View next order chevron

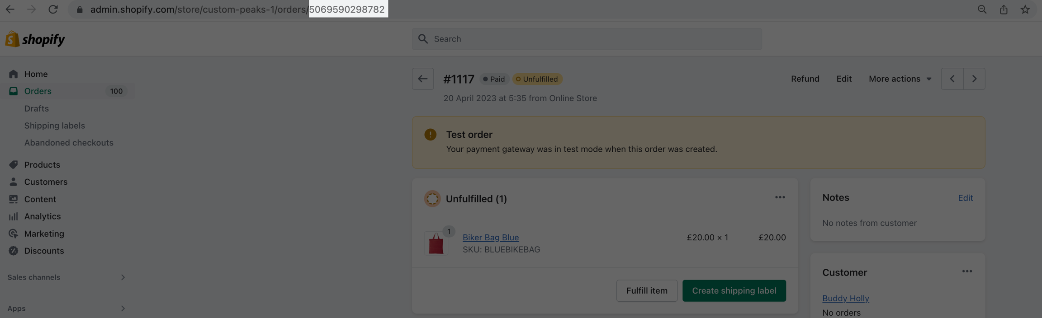(974, 79)
